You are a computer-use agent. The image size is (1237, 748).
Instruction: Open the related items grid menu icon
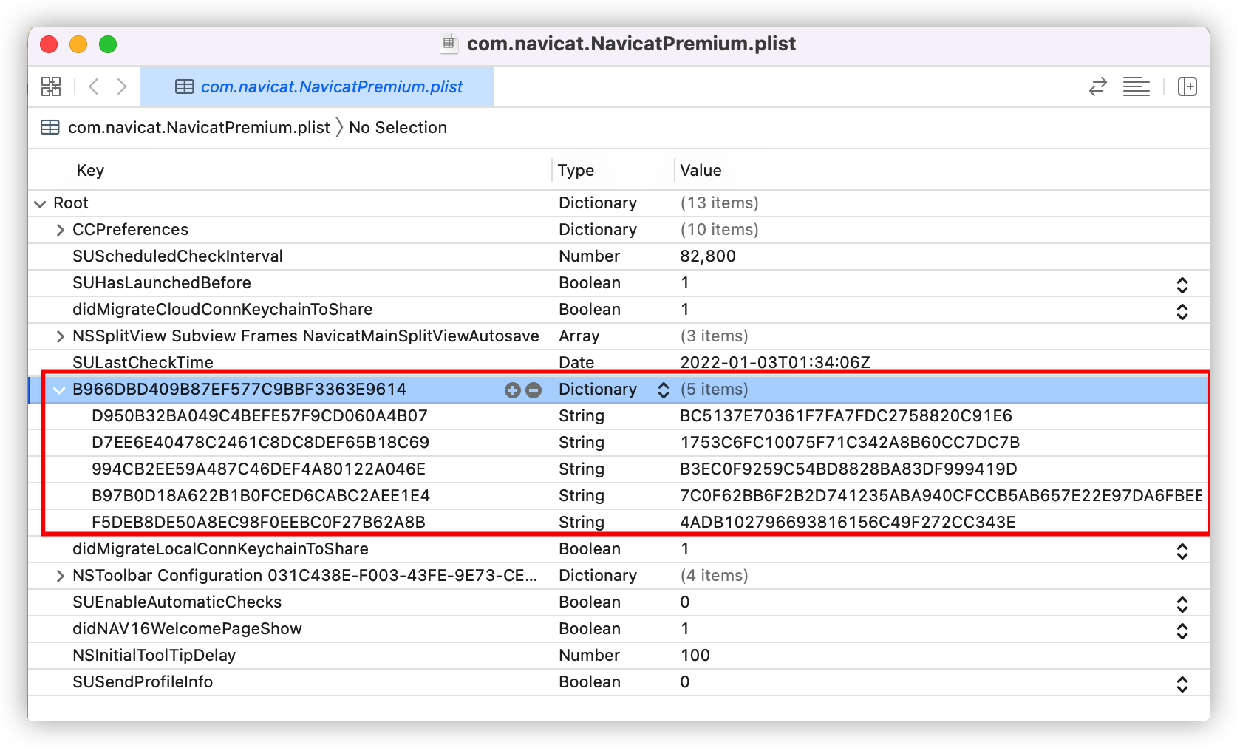click(51, 86)
